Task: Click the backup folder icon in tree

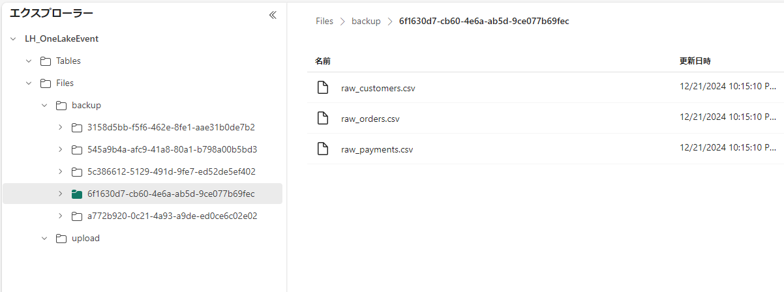Action: (61, 106)
